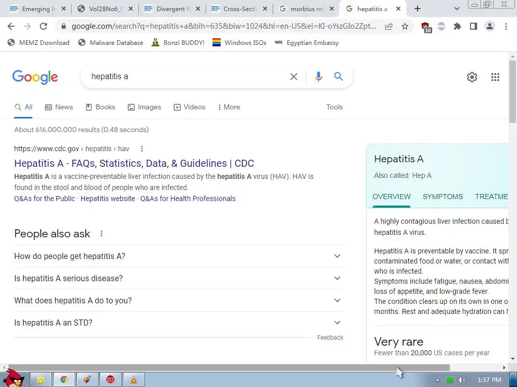Open the uBlock extension with badge 10
Viewport: 517px width, 387px height.
coord(426,27)
